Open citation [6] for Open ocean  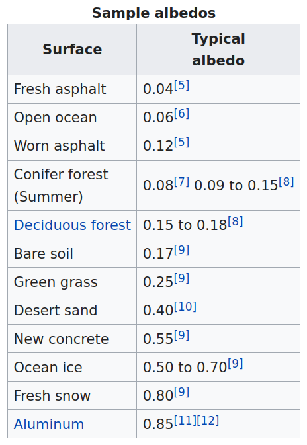pyautogui.click(x=181, y=114)
